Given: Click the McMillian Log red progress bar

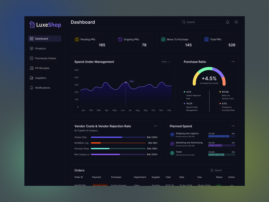Looking at the screenshot, I should point(118,143).
